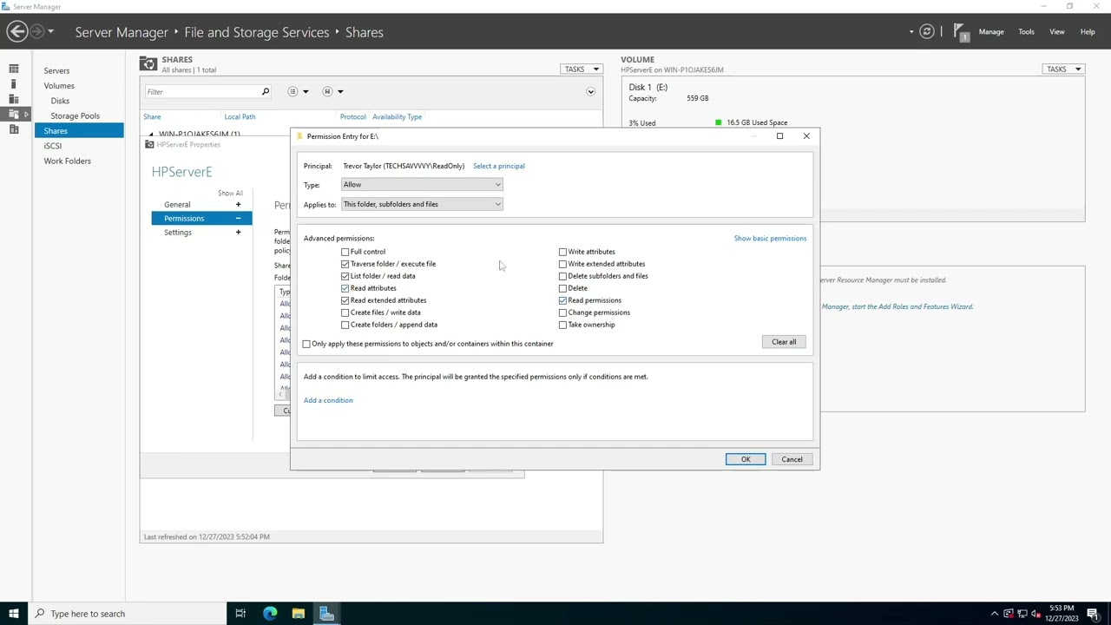
Task: Click the taskbar search box
Action: click(126, 614)
